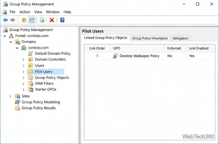Image resolution: width=219 pixels, height=144 pixels.
Task: Click the red X Delete icon
Action: [52, 20]
